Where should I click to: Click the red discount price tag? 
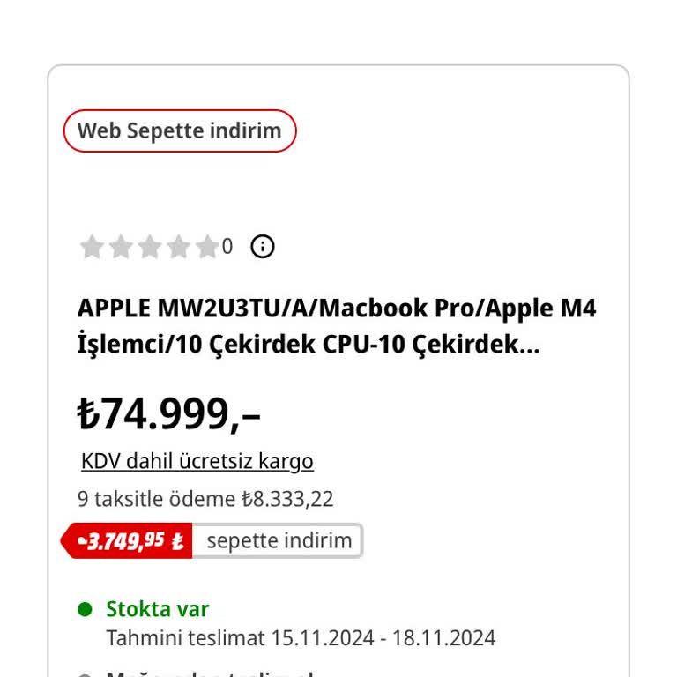(x=130, y=540)
